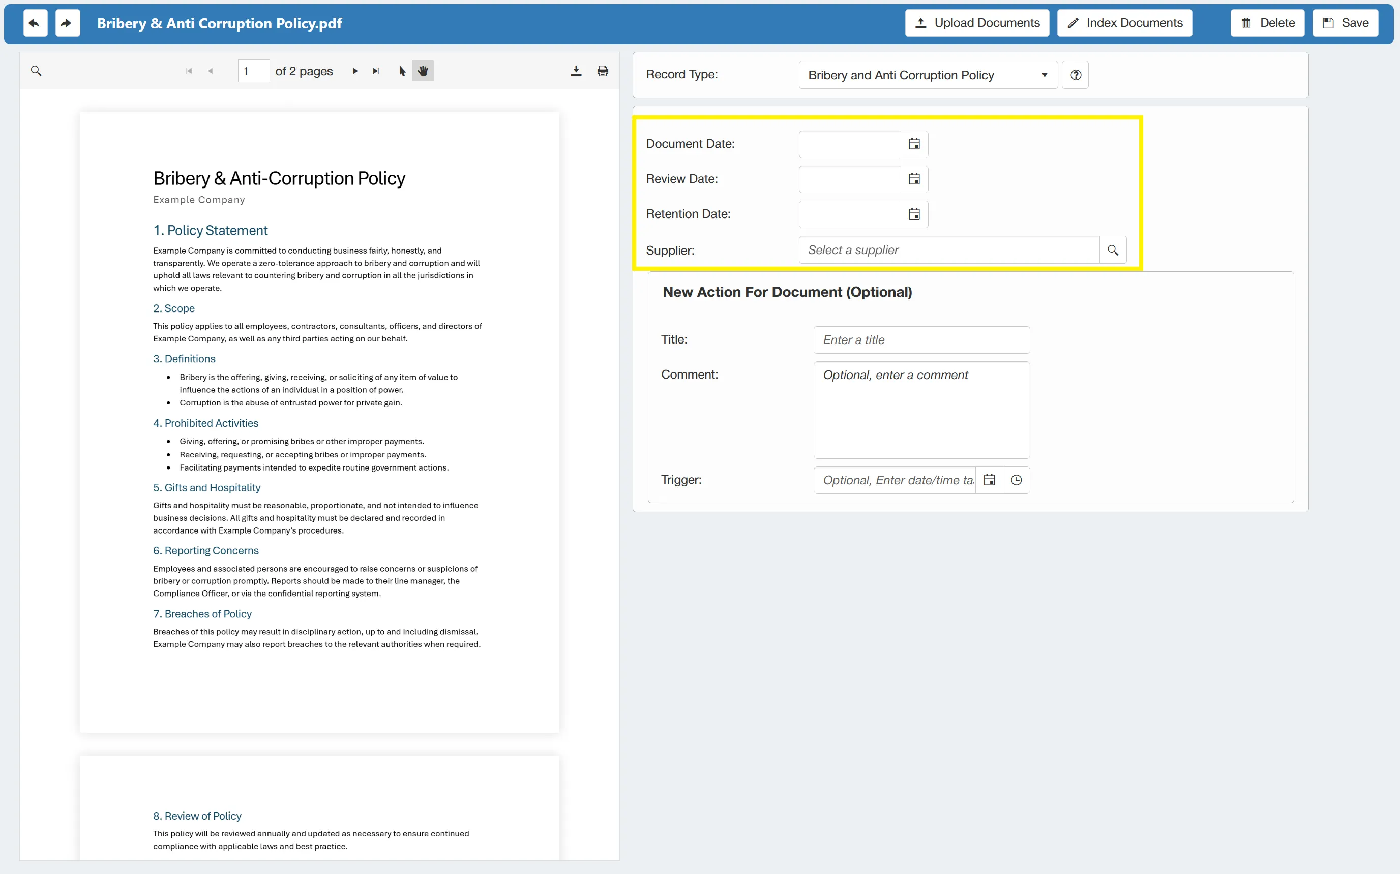Click the action Title input
Viewport: 1400px width, 874px height.
point(921,340)
